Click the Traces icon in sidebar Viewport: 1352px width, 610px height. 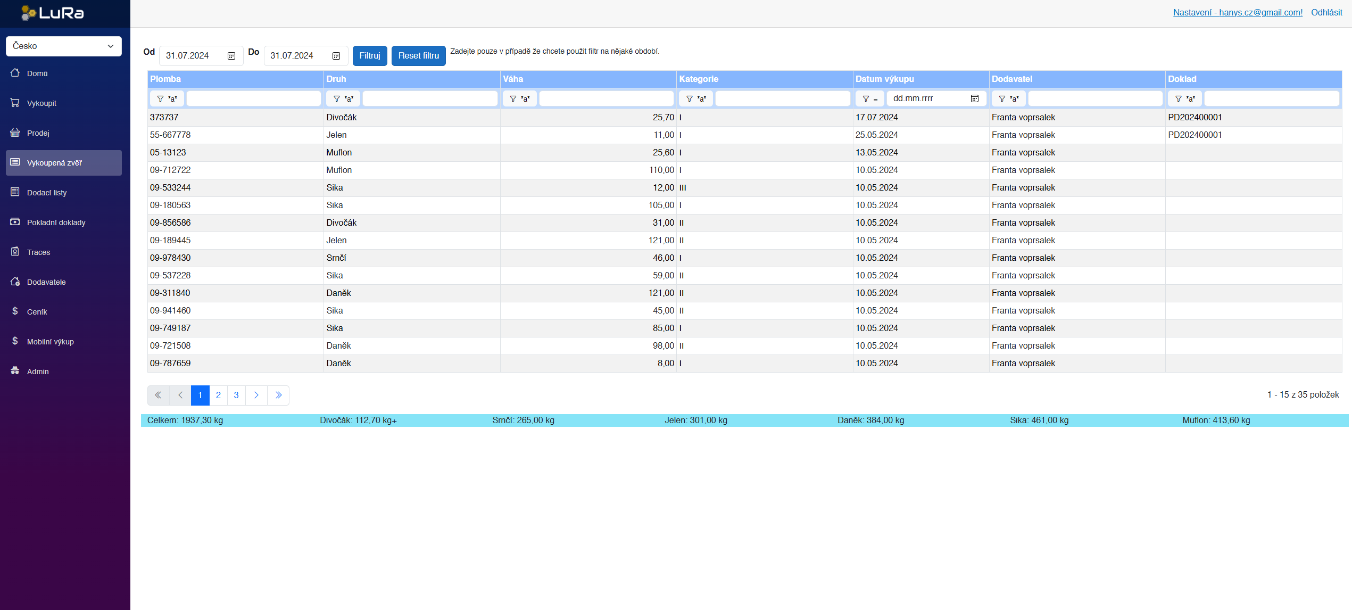(15, 252)
